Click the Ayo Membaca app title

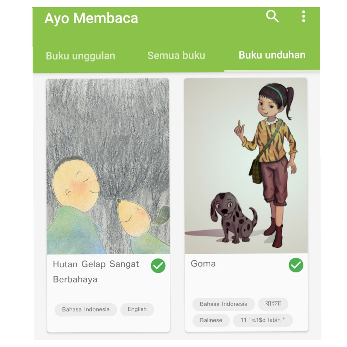91,18
